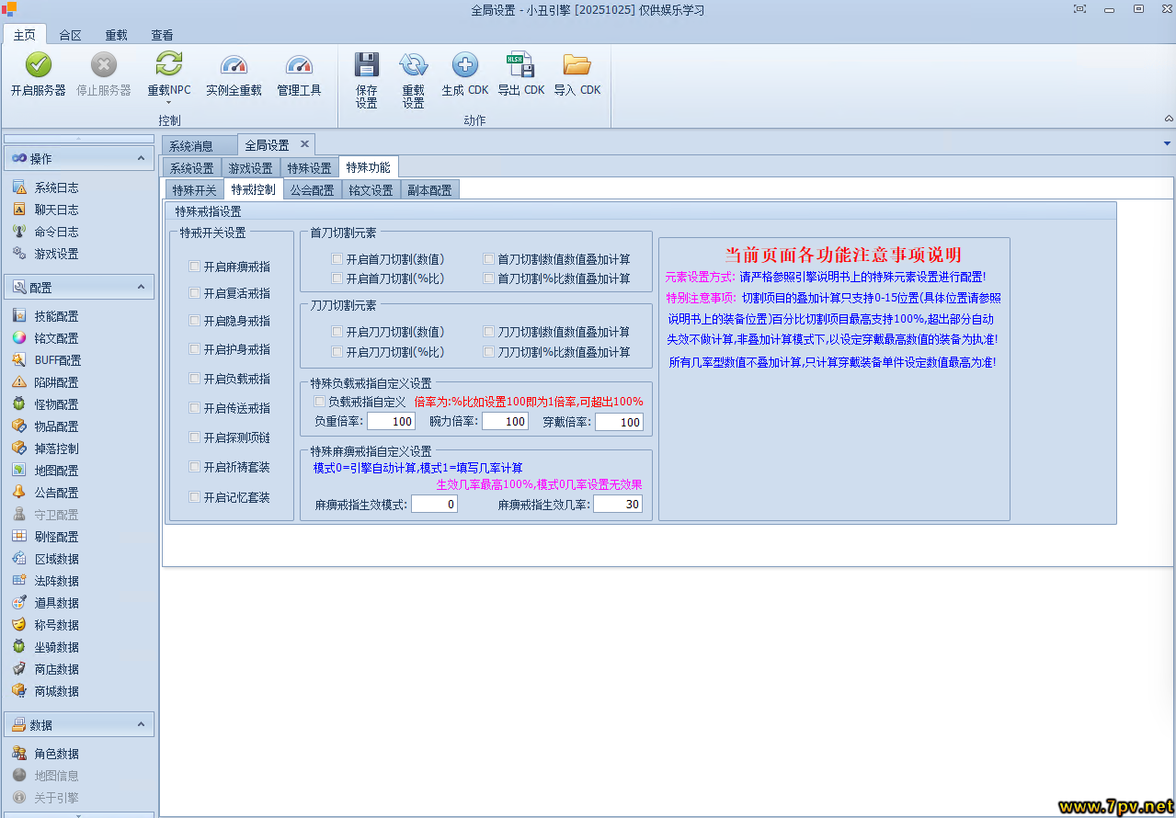Open the 重载NPC dropdown arrow
The width and height of the screenshot is (1176, 818).
pos(169,103)
